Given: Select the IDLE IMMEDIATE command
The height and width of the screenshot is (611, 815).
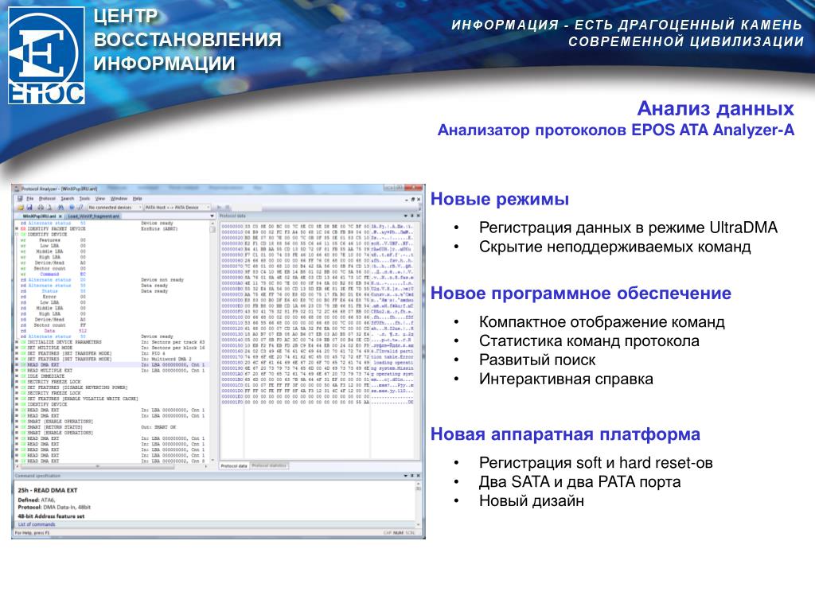Looking at the screenshot, I should [x=45, y=376].
